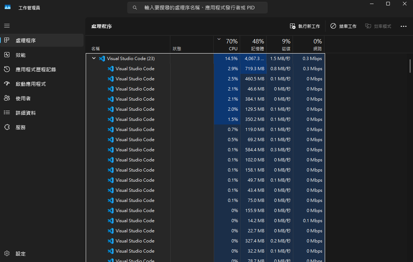Viewport: 413px width, 262px height.
Task: Click VS Code icon on the 102.0 MB row
Action: [111, 160]
